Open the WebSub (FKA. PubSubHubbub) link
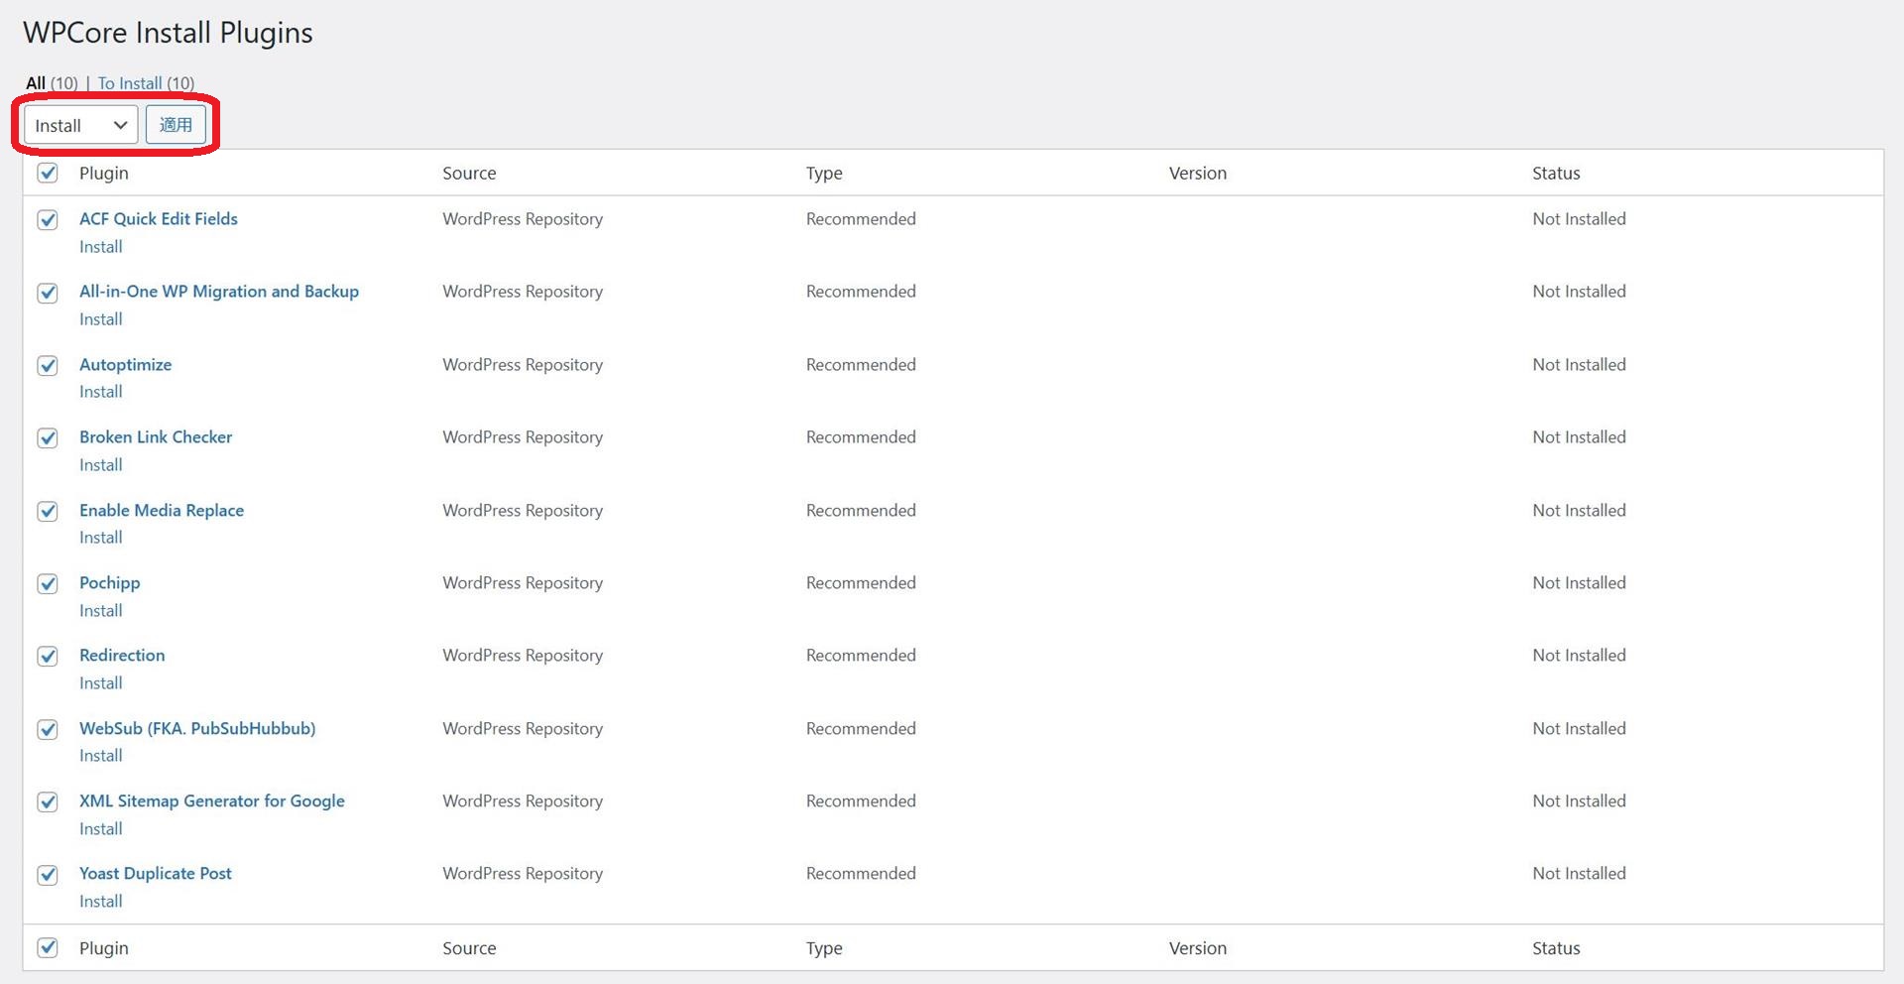This screenshot has width=1904, height=984. 197,729
